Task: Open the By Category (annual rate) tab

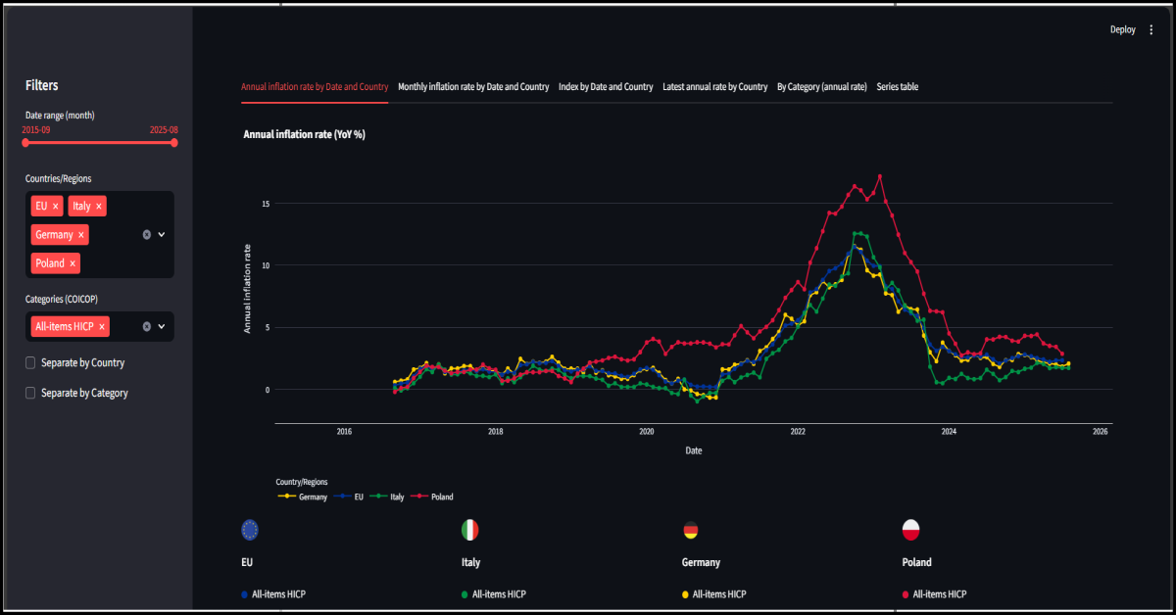Action: tap(822, 87)
